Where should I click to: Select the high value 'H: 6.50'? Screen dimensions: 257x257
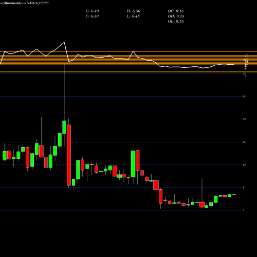click(x=134, y=11)
